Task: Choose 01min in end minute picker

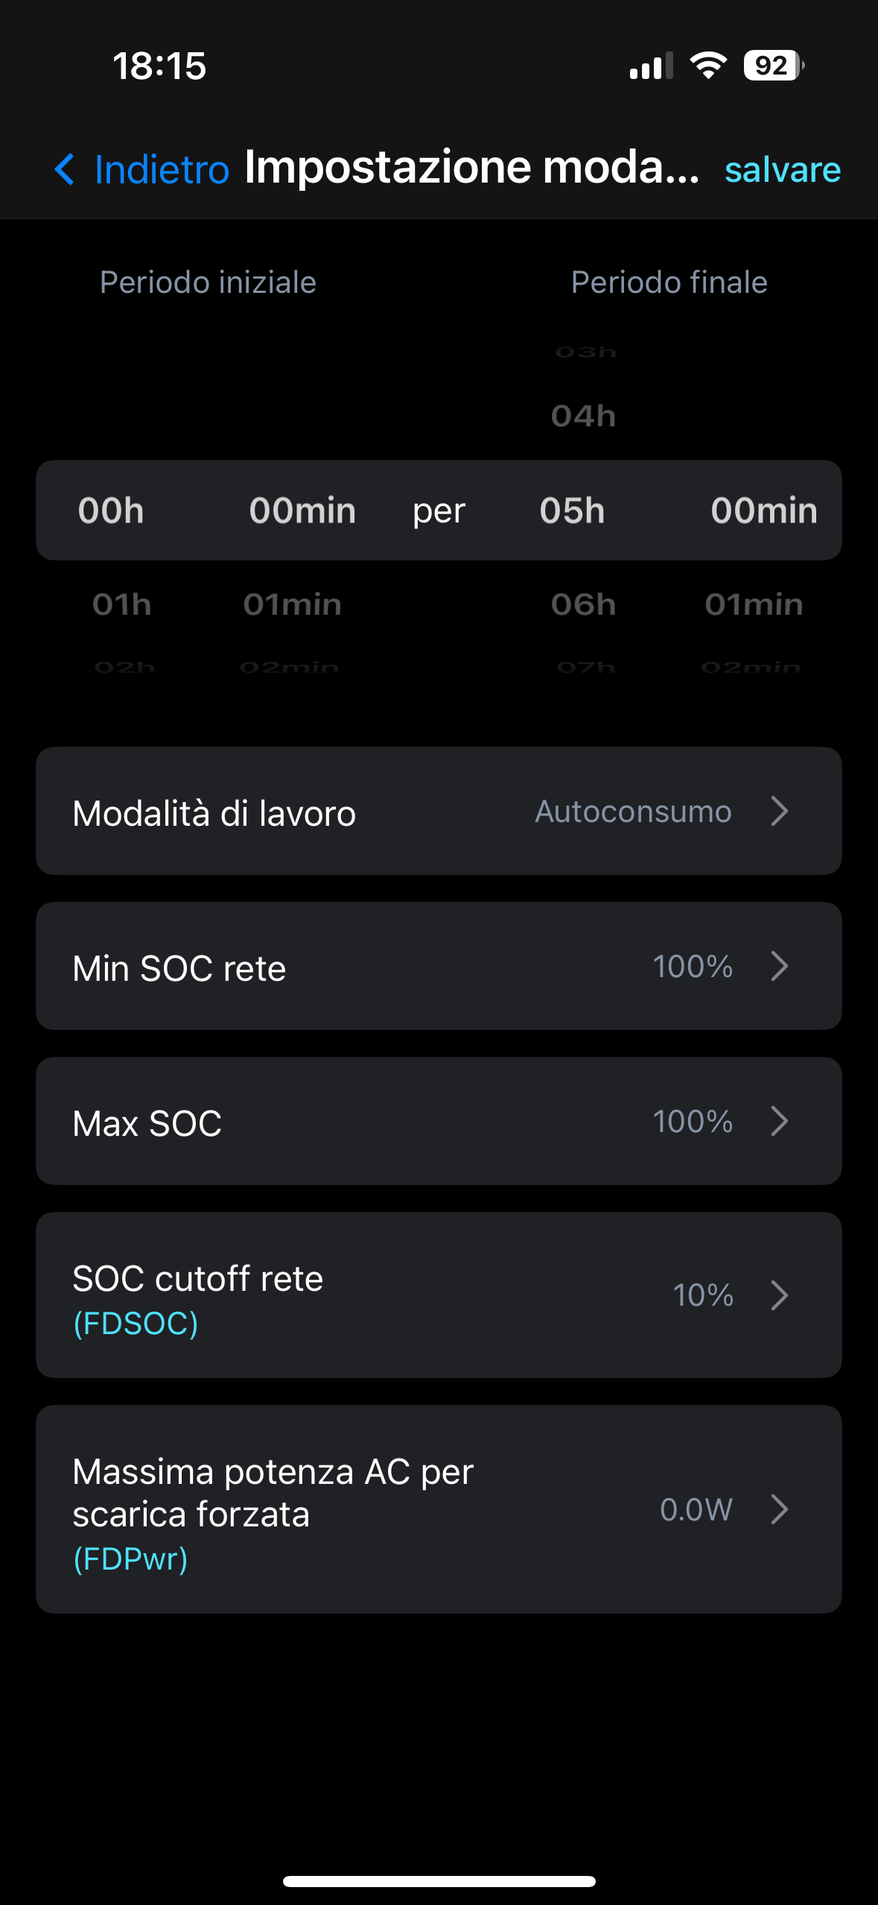Action: tap(754, 604)
